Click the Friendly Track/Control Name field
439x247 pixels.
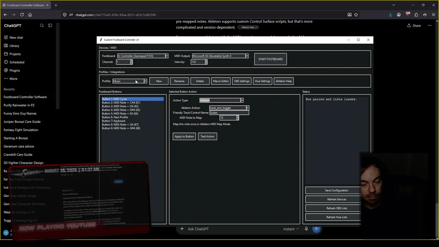(229, 113)
